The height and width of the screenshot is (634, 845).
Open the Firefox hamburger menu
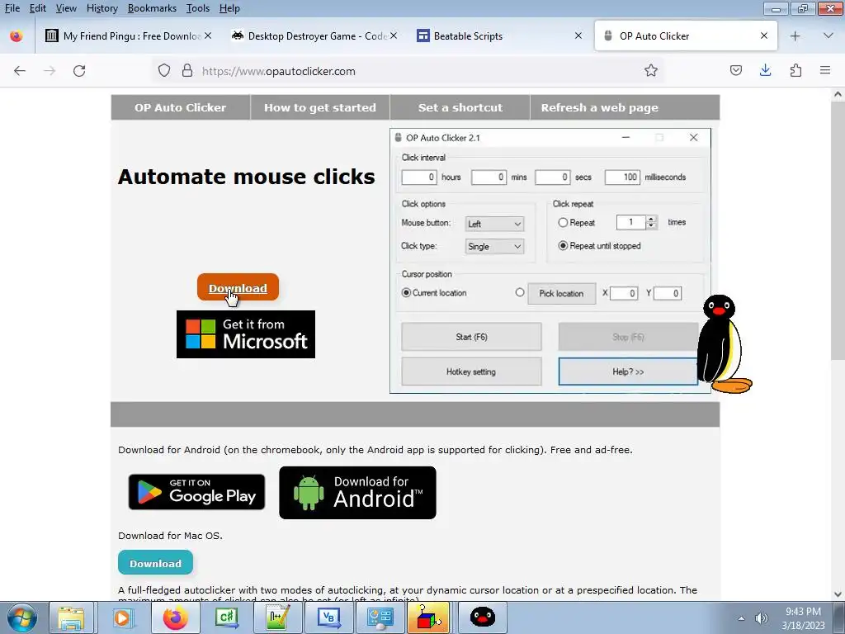pos(825,71)
